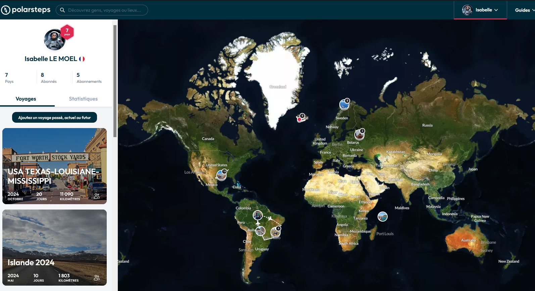535x291 pixels.
Task: Click the red 7 pays badge
Action: click(x=67, y=32)
